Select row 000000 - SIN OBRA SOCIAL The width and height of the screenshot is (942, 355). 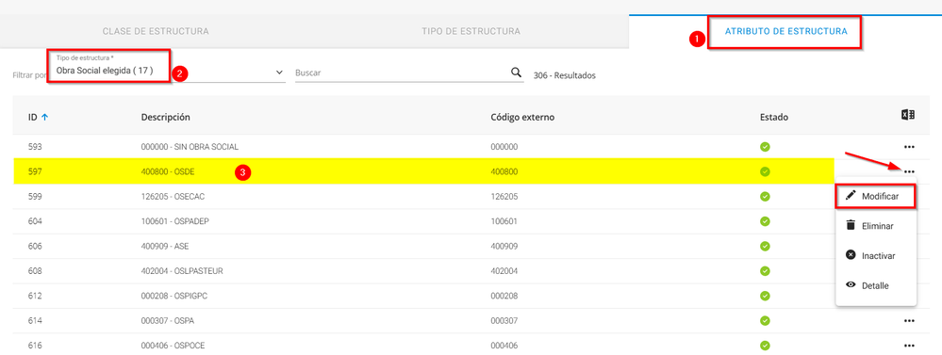pos(471,147)
